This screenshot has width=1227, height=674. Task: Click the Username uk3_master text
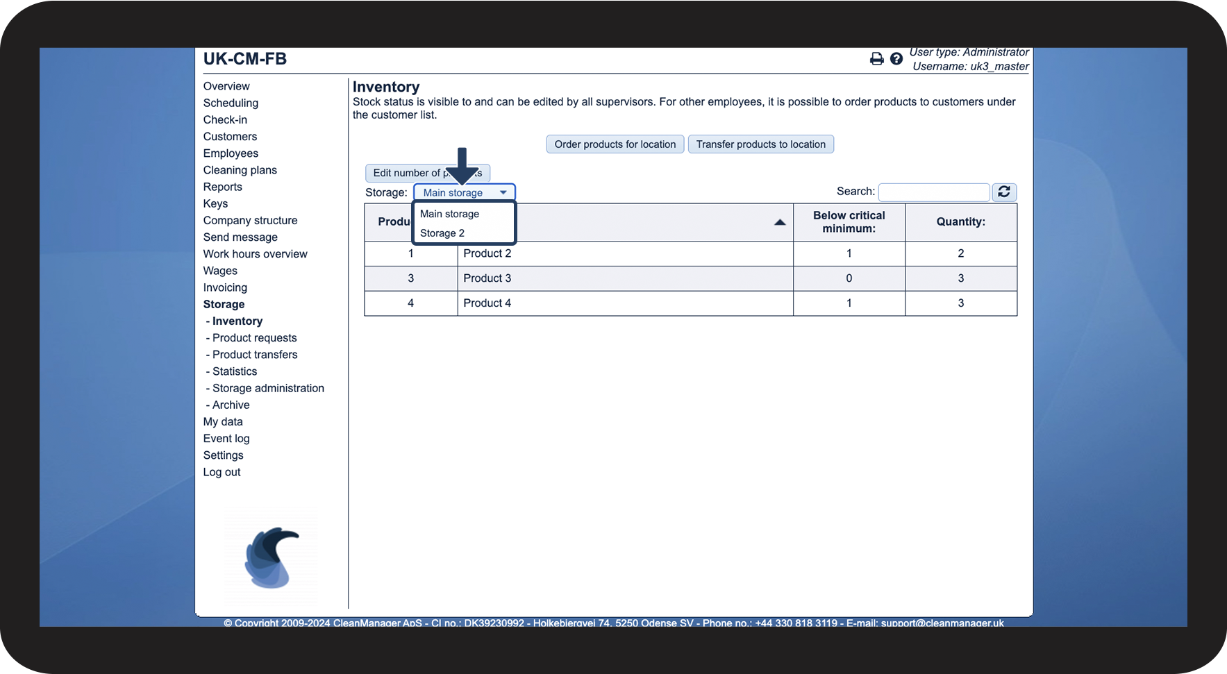971,67
